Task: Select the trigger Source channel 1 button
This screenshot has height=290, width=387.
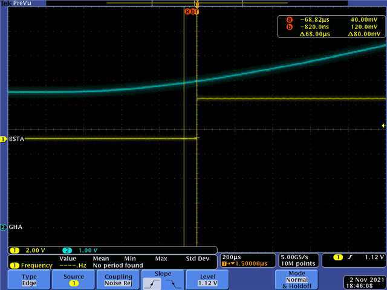Action: point(74,280)
